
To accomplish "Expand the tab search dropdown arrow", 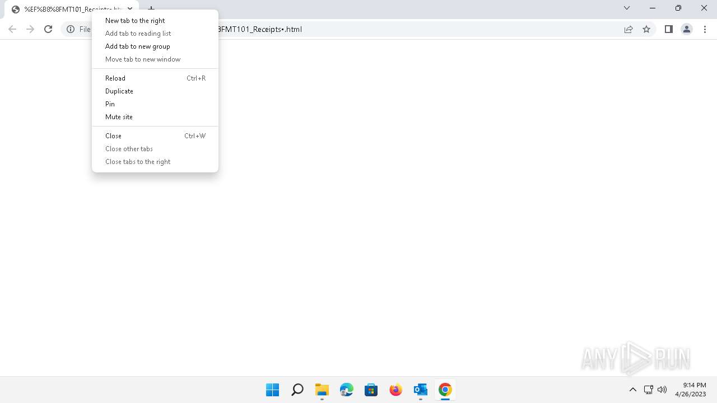I will tap(627, 8).
